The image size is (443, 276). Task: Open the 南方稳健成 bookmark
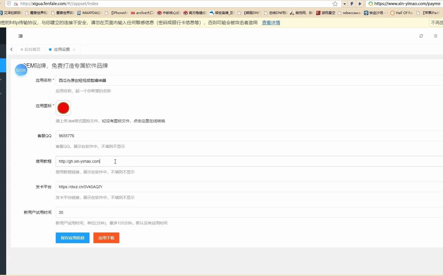coord(195,13)
